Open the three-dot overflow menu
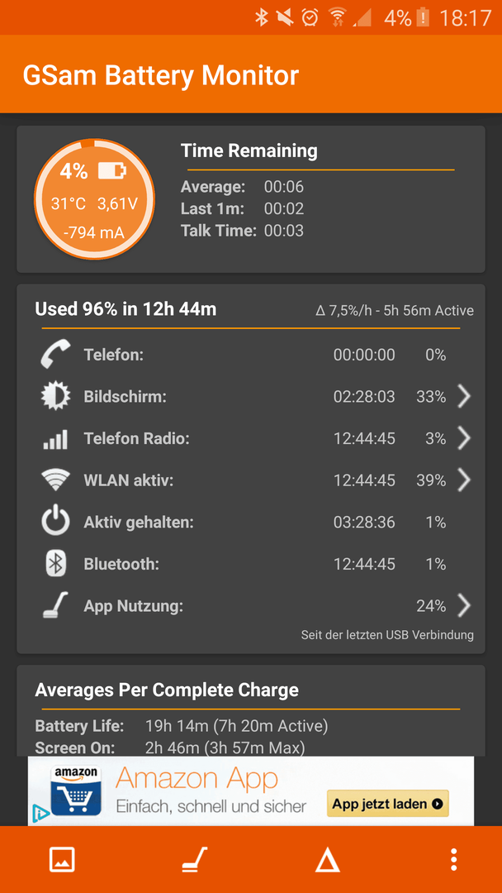Viewport: 502px width, 893px height. [x=453, y=859]
